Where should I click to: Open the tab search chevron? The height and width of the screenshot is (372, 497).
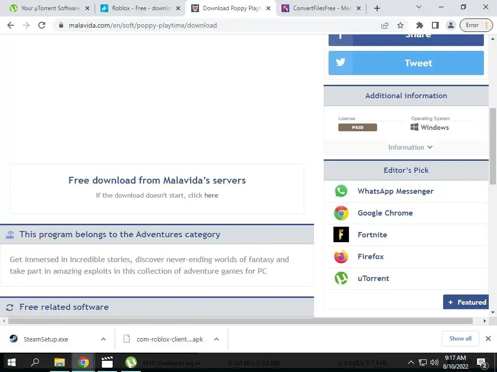pyautogui.click(x=419, y=7)
